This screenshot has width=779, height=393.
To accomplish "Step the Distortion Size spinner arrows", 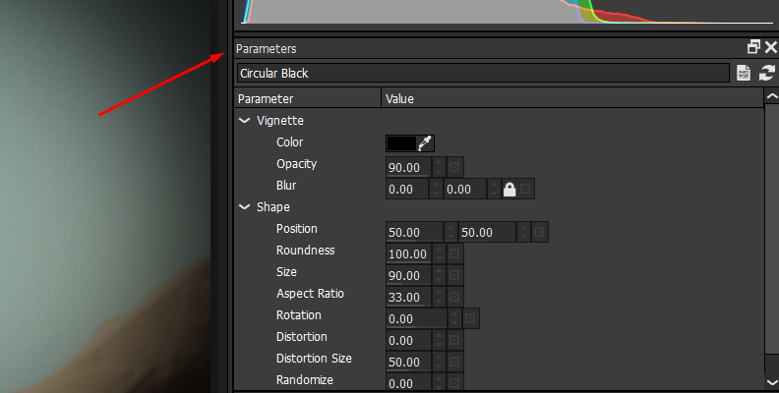I will pyautogui.click(x=439, y=362).
